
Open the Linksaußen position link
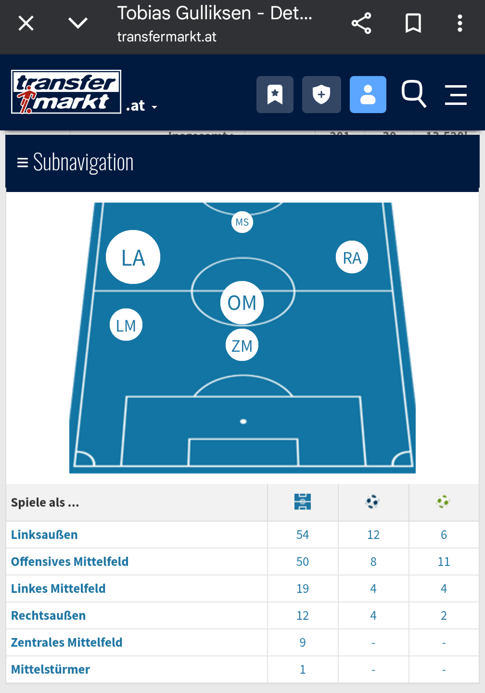tap(44, 535)
